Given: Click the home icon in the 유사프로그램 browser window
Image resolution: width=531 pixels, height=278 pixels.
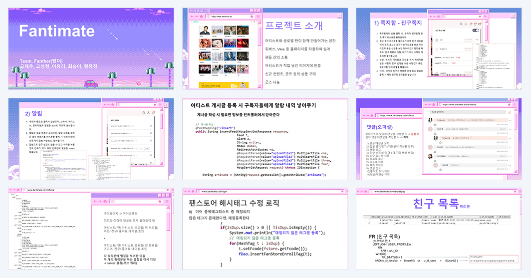Looking at the screenshot, I should point(202,16).
